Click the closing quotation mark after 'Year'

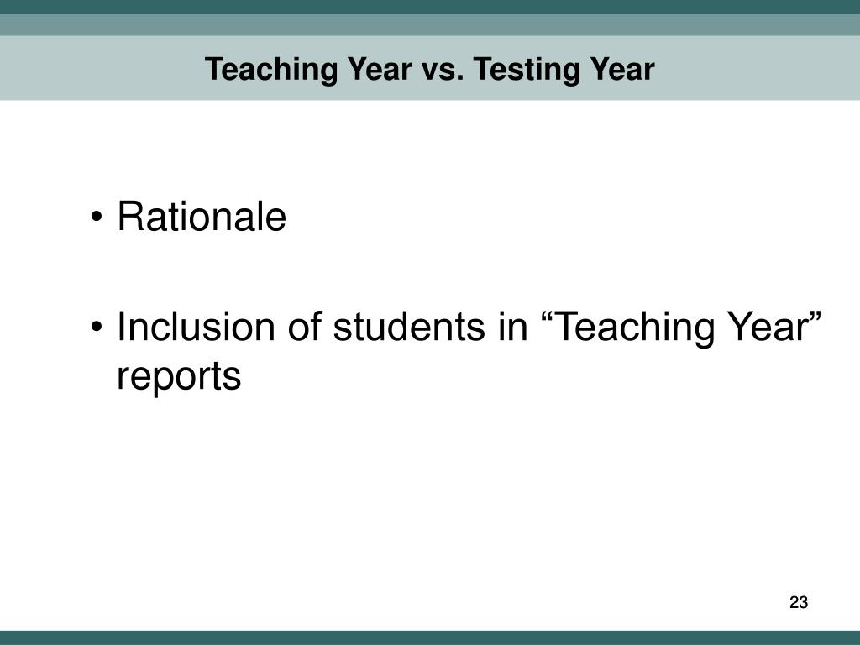814,317
